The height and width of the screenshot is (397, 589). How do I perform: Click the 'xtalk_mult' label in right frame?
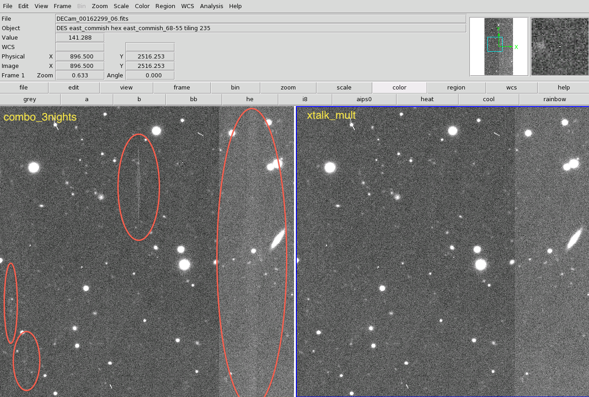pos(331,116)
